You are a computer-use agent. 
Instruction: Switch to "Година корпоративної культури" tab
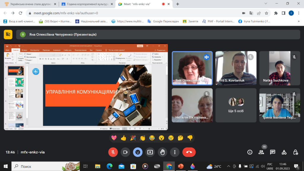(86, 4)
